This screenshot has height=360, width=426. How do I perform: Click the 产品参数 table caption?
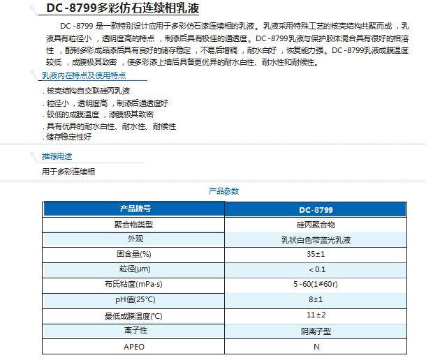point(224,191)
